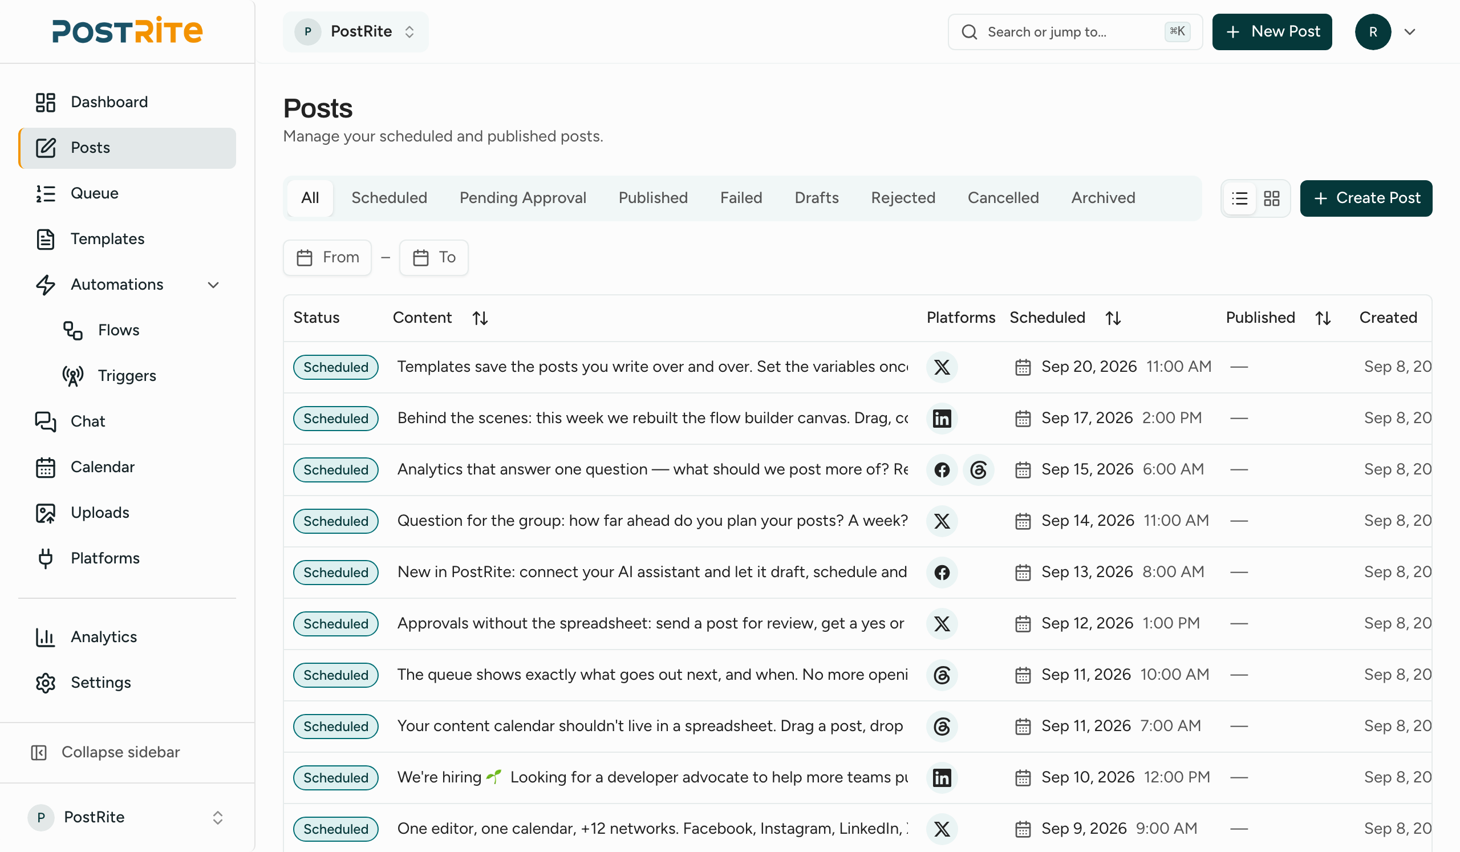Screen dimensions: 1460x852
Task: Click the calendar icon beside Sep 12, 2026
Action: point(1023,624)
